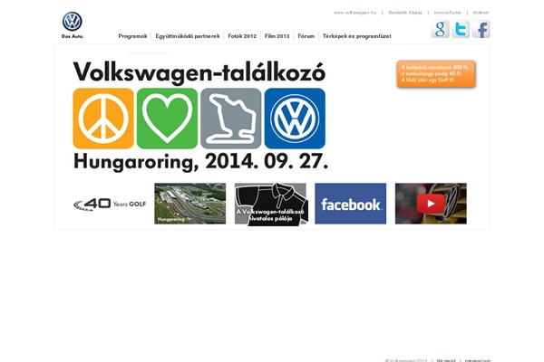Click the orange ticket price info box

click(436, 74)
